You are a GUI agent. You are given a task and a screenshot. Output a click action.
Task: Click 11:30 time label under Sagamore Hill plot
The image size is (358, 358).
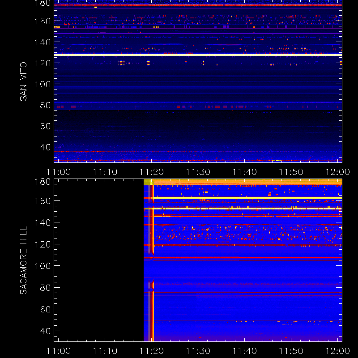coord(198,351)
